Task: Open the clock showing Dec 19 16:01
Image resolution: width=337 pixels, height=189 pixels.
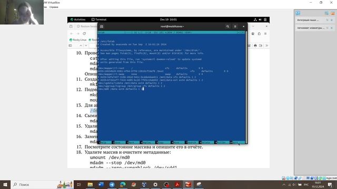Action: tap(168, 19)
